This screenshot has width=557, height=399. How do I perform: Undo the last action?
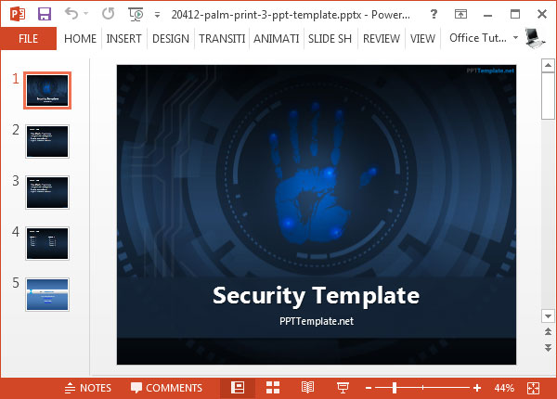[x=71, y=14]
